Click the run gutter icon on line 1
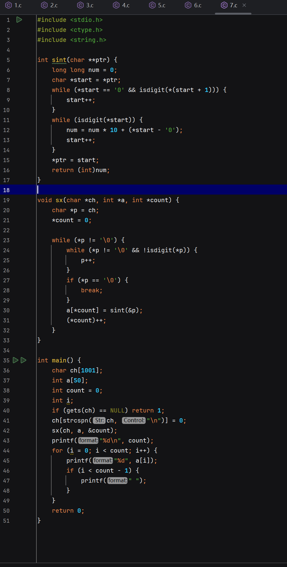 pos(19,20)
